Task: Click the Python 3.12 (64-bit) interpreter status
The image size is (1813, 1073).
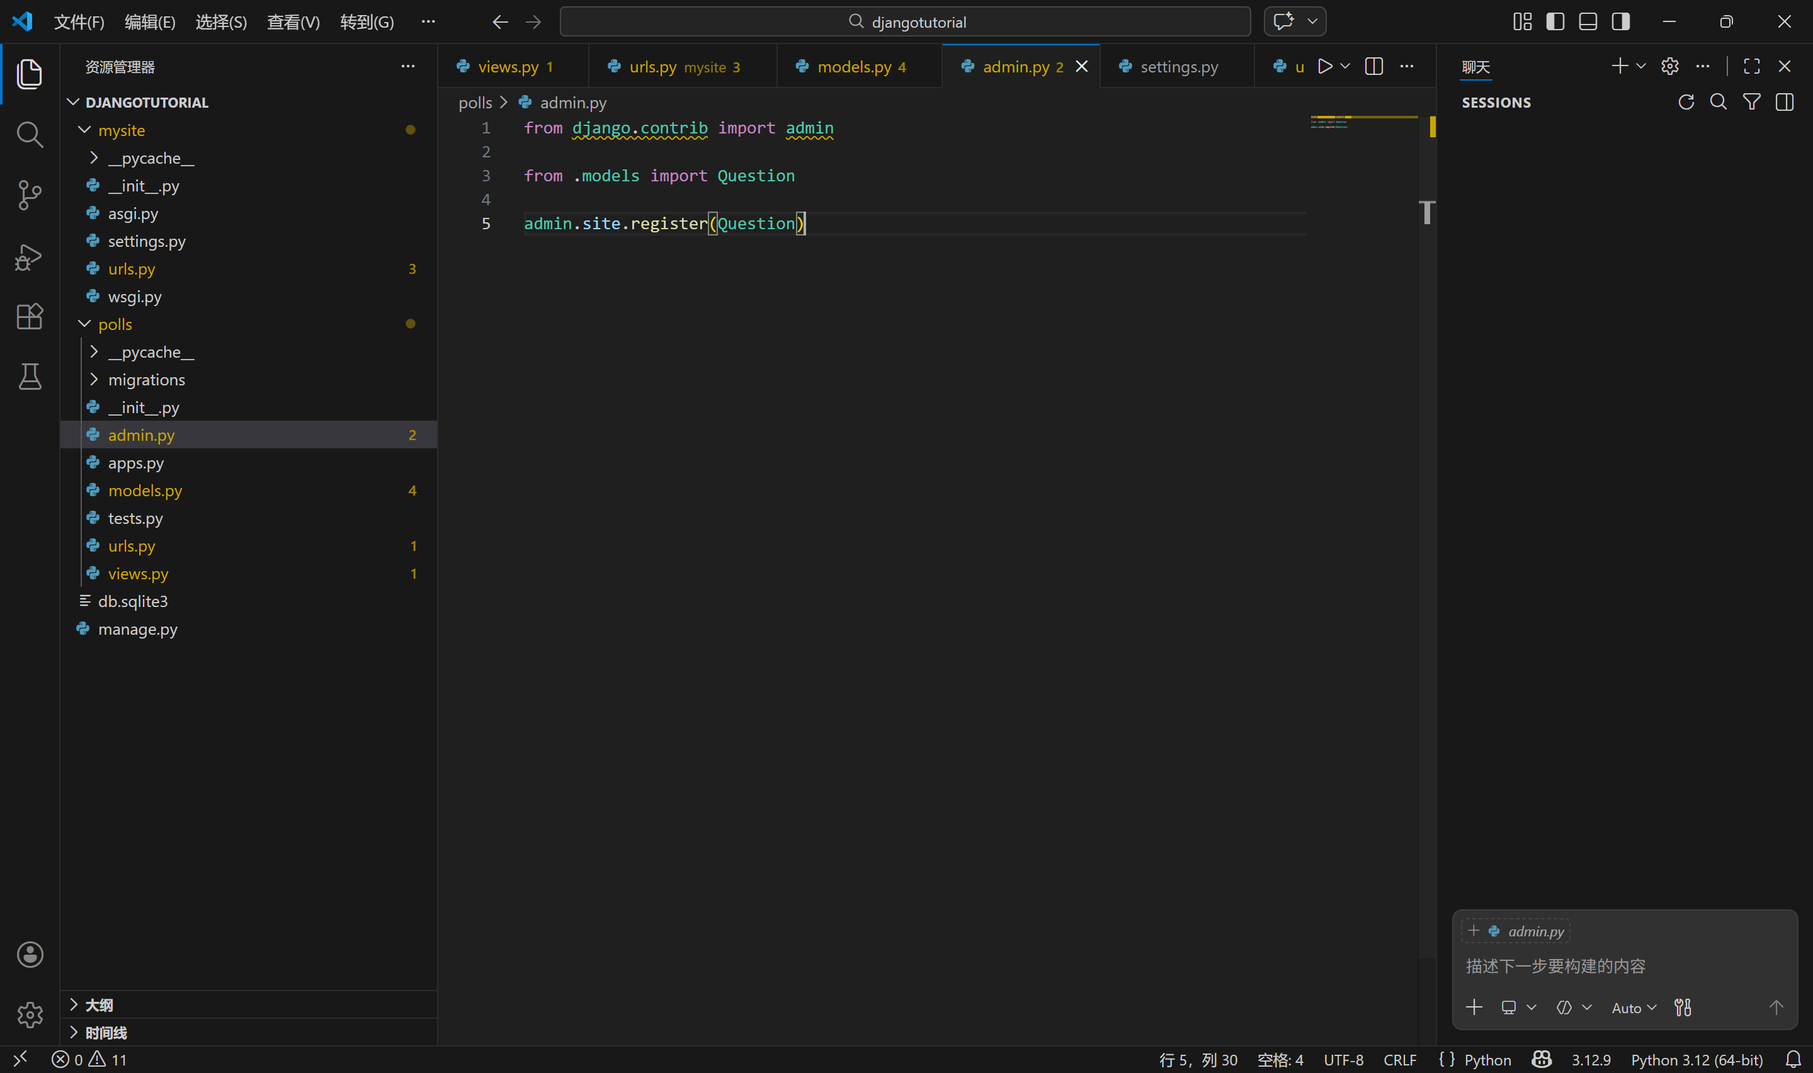Action: 1696,1060
